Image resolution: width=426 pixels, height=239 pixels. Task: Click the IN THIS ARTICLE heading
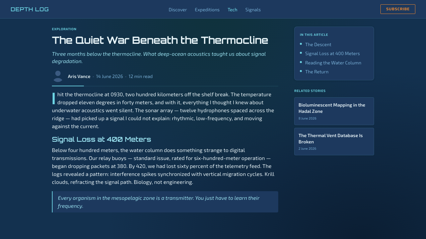click(x=314, y=35)
